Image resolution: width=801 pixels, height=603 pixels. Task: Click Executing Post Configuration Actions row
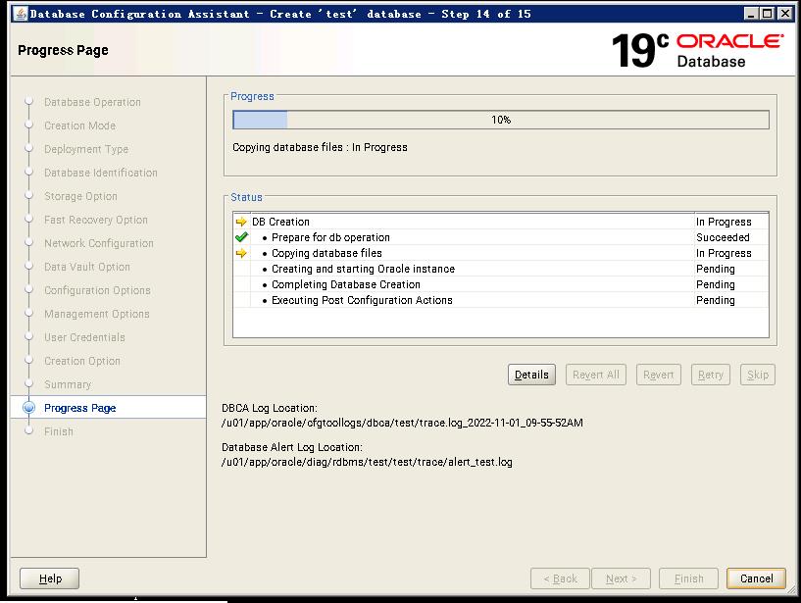[x=501, y=300]
